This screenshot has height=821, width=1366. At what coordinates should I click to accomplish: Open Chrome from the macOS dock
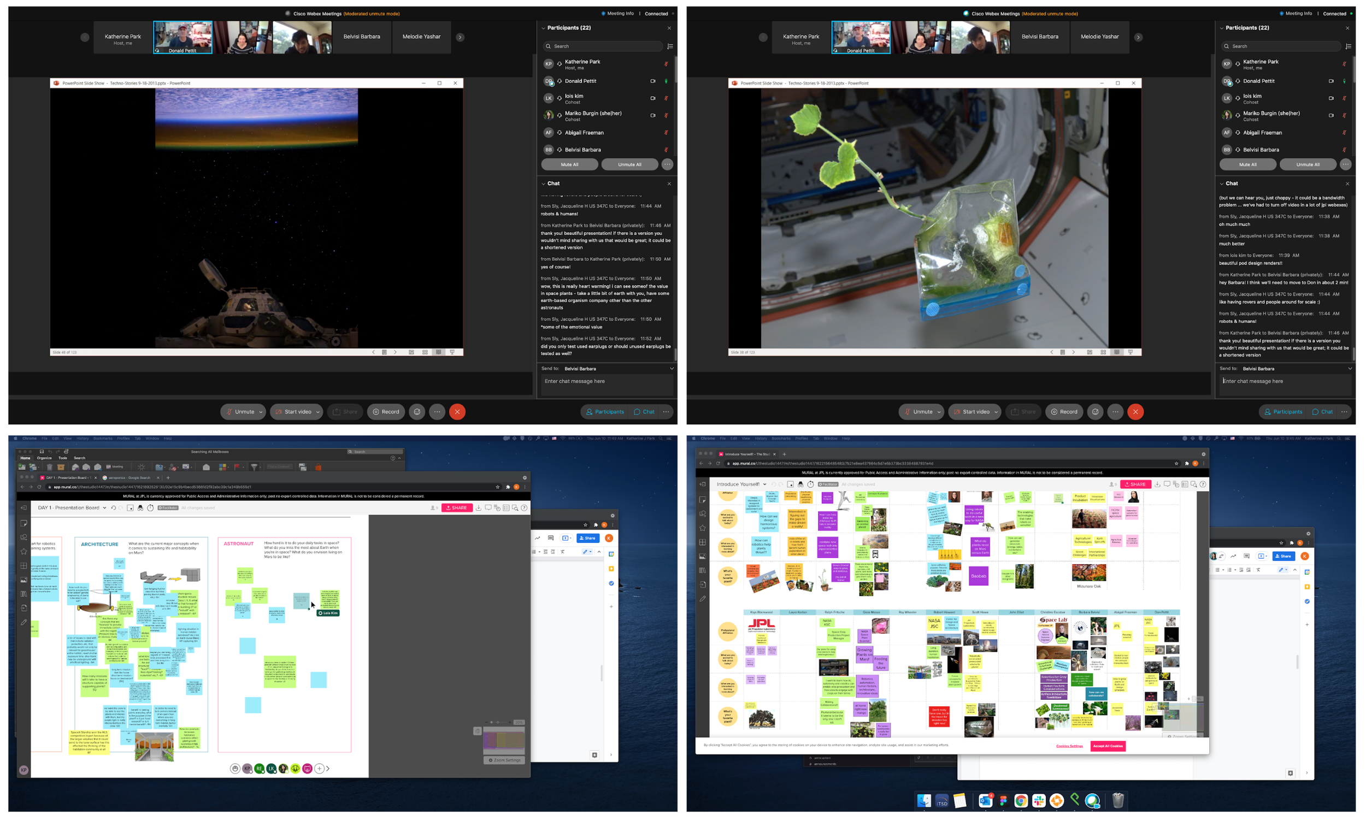(1021, 801)
